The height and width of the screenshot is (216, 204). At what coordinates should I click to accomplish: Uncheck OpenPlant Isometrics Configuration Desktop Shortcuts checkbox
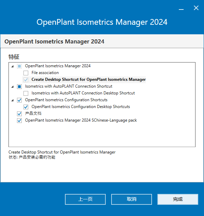(x=26, y=107)
